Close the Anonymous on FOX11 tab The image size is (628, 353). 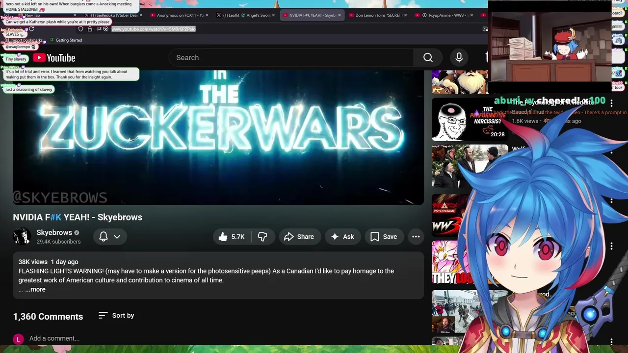coord(207,15)
